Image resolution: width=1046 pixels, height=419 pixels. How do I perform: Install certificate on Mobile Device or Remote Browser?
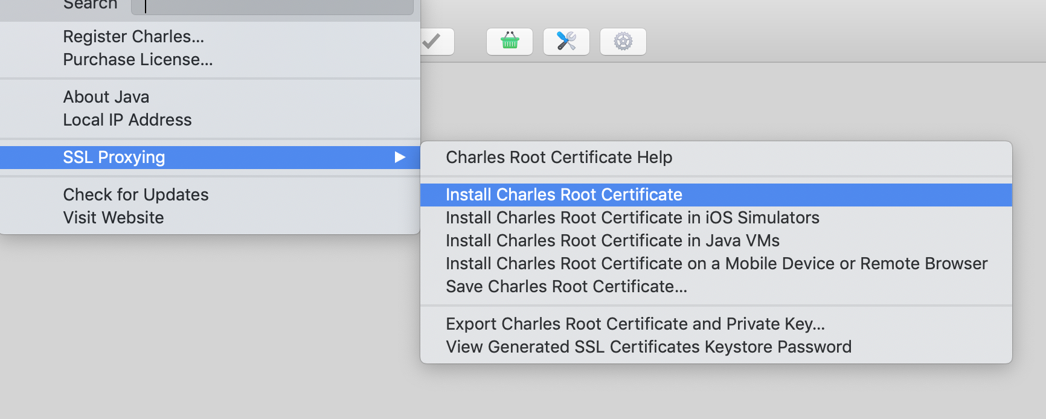pyautogui.click(x=716, y=264)
